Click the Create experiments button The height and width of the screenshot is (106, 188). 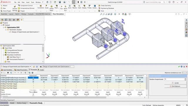pos(175,83)
